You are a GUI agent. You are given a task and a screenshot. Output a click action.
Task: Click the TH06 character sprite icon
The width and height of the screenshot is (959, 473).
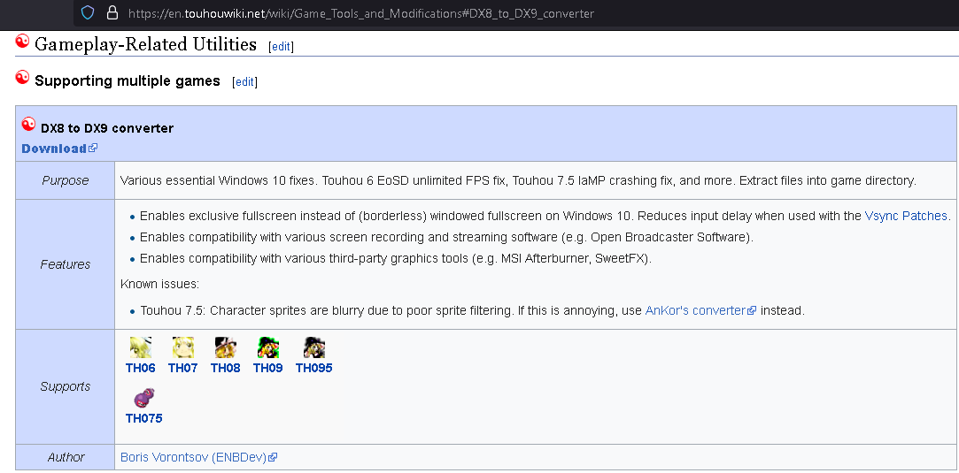point(140,347)
